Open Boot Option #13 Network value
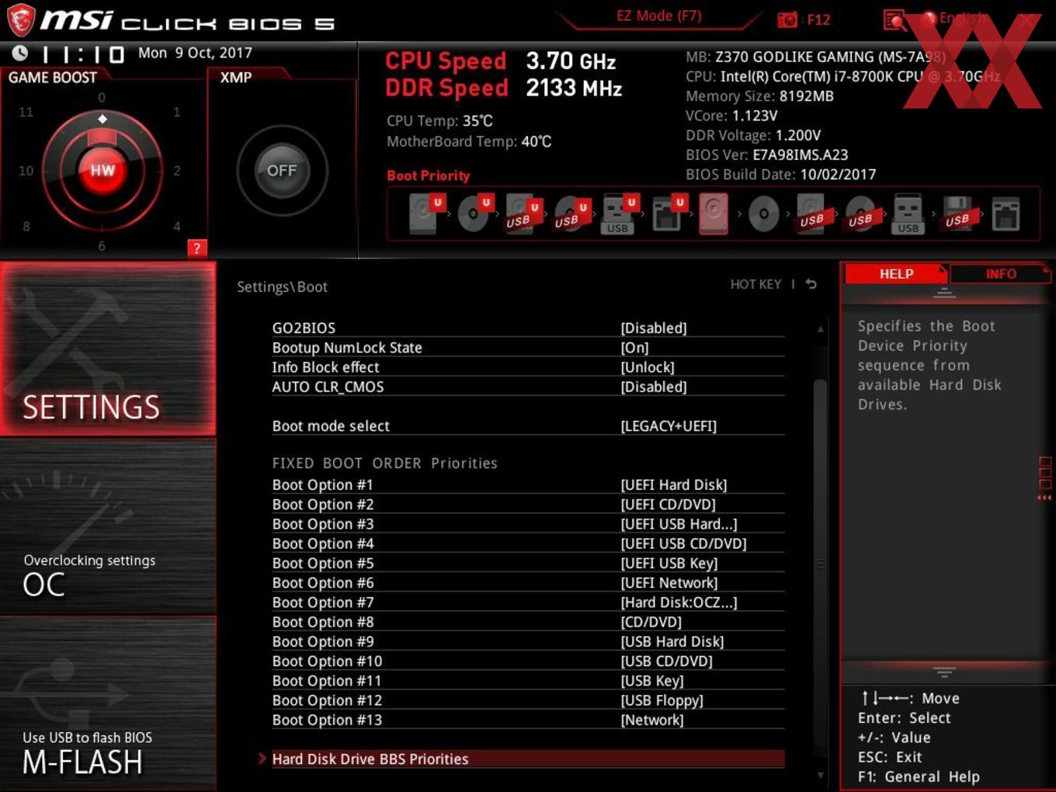Viewport: 1056px width, 792px height. [652, 720]
